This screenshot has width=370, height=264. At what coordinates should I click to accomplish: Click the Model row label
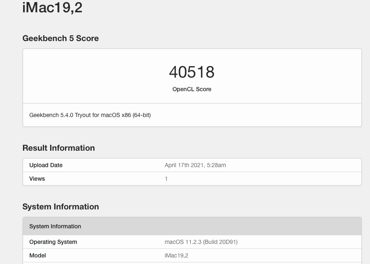tap(37, 255)
